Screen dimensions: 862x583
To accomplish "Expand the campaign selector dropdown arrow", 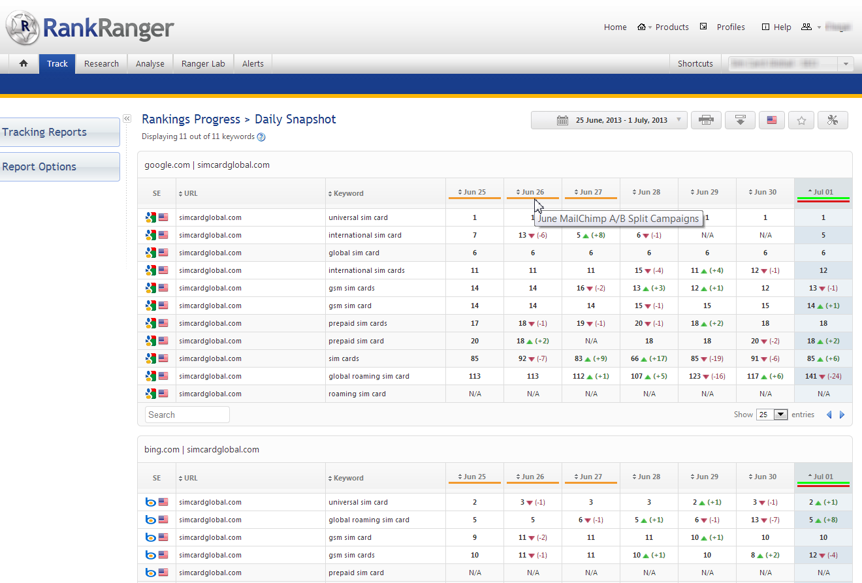I will (846, 63).
